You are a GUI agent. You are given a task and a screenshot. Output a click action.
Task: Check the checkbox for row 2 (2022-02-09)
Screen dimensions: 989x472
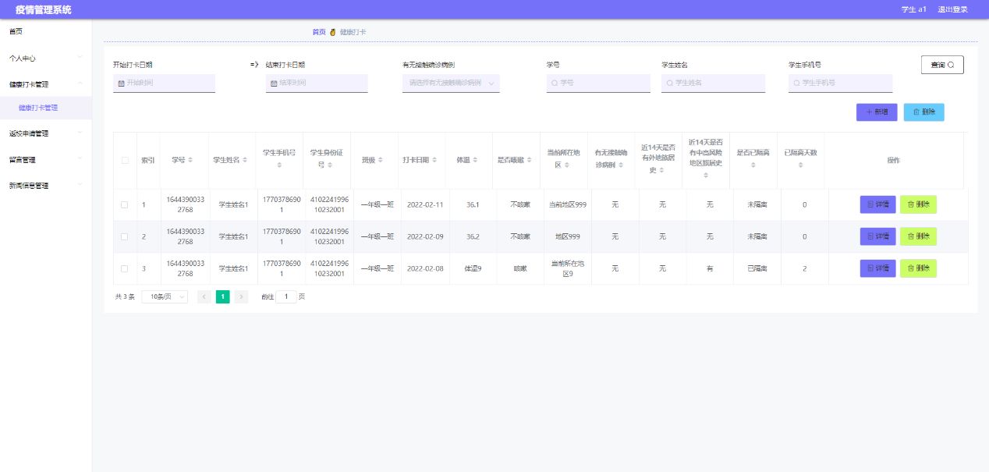[125, 236]
